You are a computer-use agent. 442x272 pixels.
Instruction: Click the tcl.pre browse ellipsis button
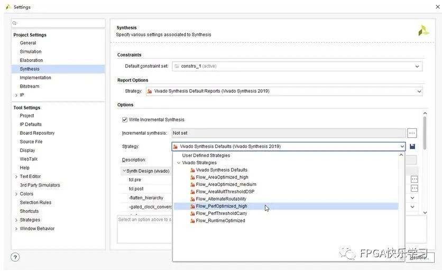pos(415,180)
